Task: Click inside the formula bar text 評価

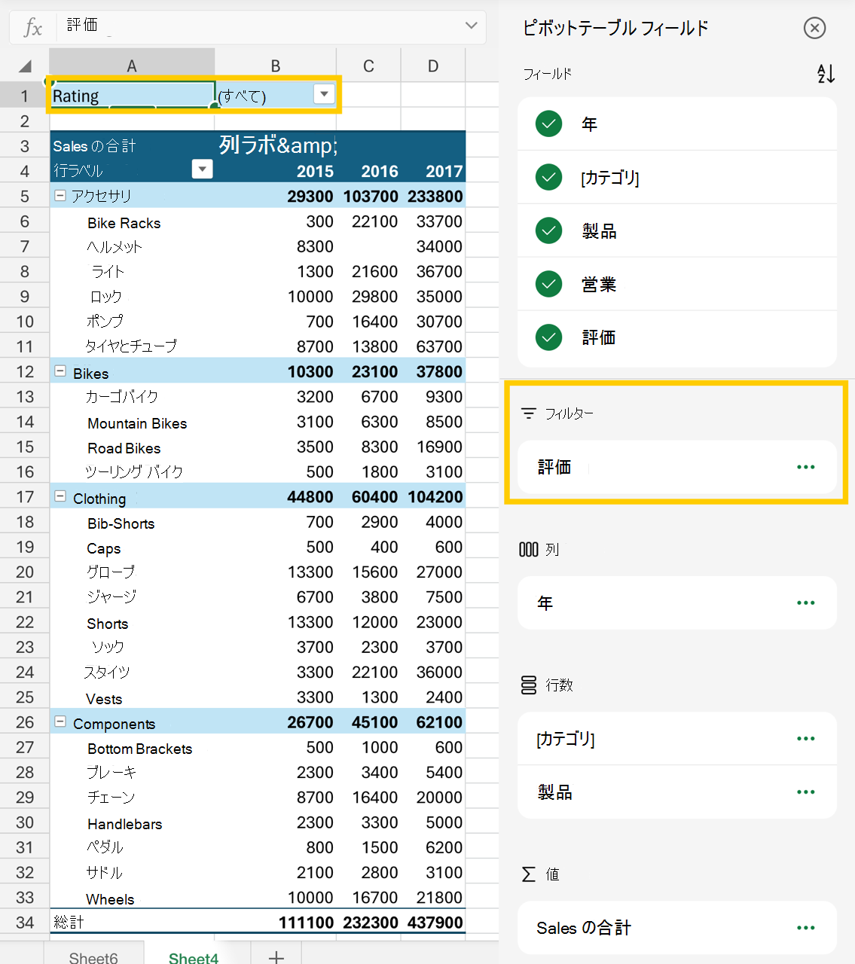Action: (82, 26)
